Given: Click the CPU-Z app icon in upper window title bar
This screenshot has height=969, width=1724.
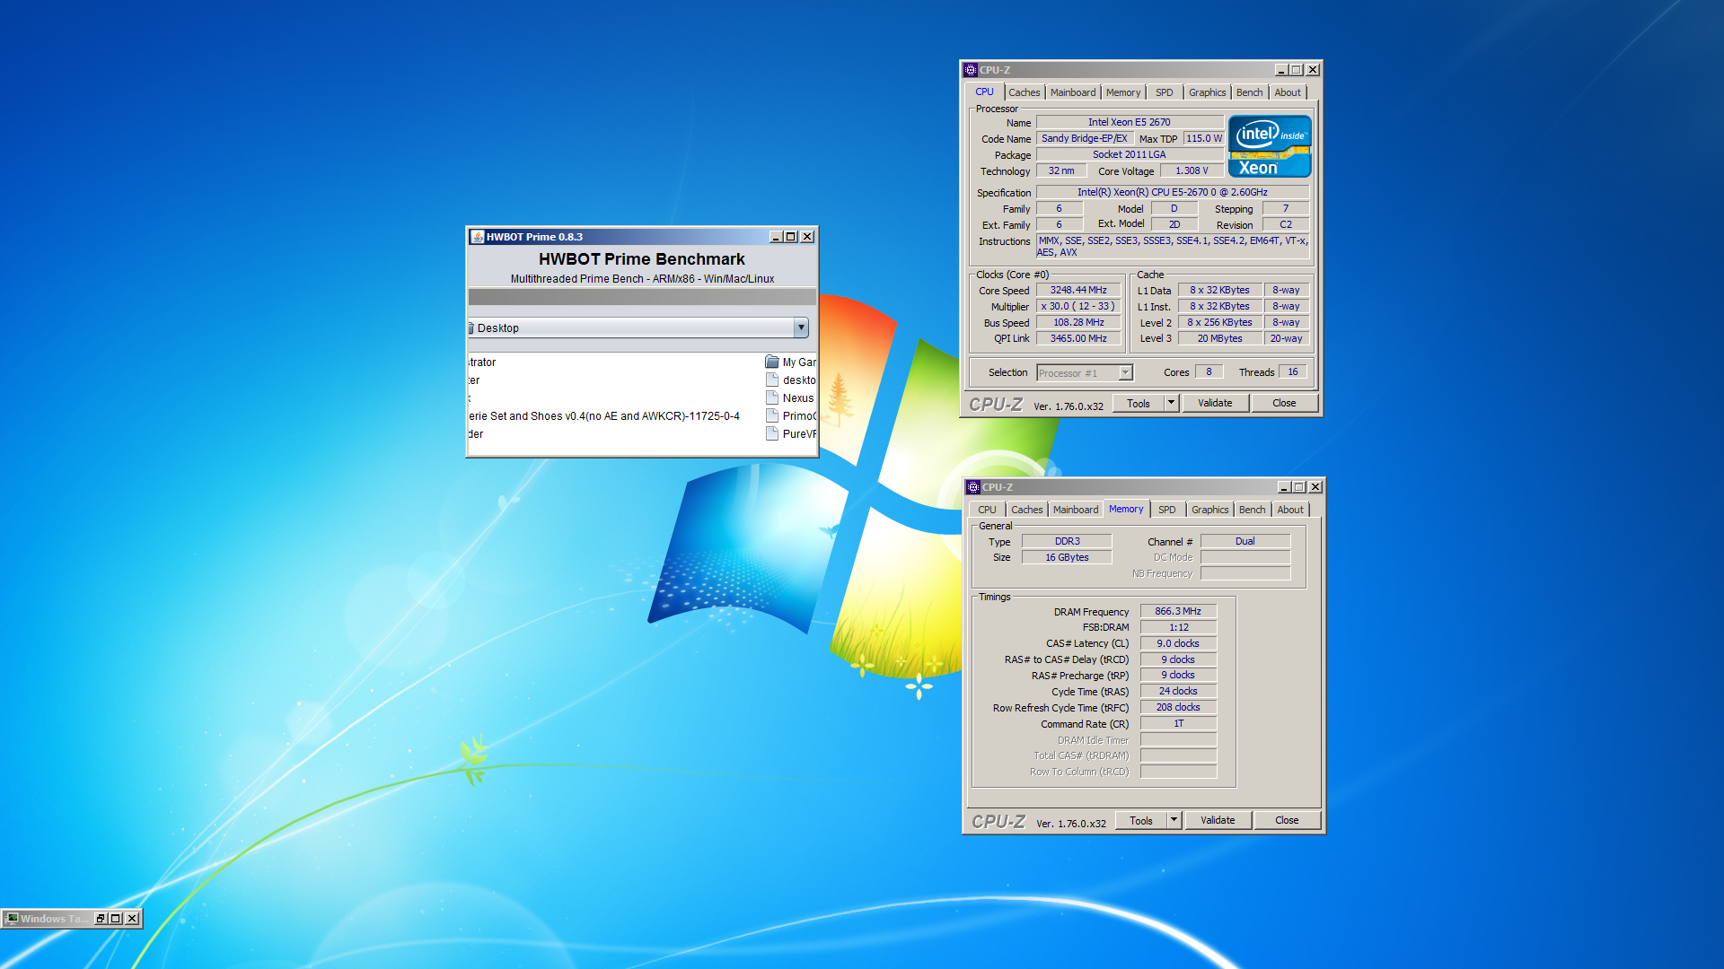Looking at the screenshot, I should pos(970,70).
